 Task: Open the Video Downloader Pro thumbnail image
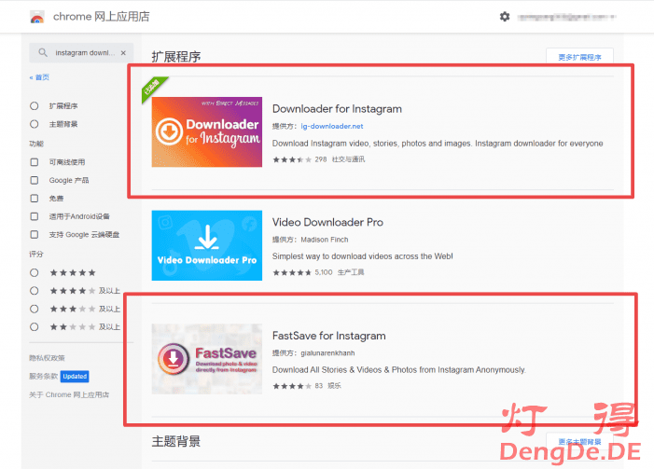tap(206, 245)
